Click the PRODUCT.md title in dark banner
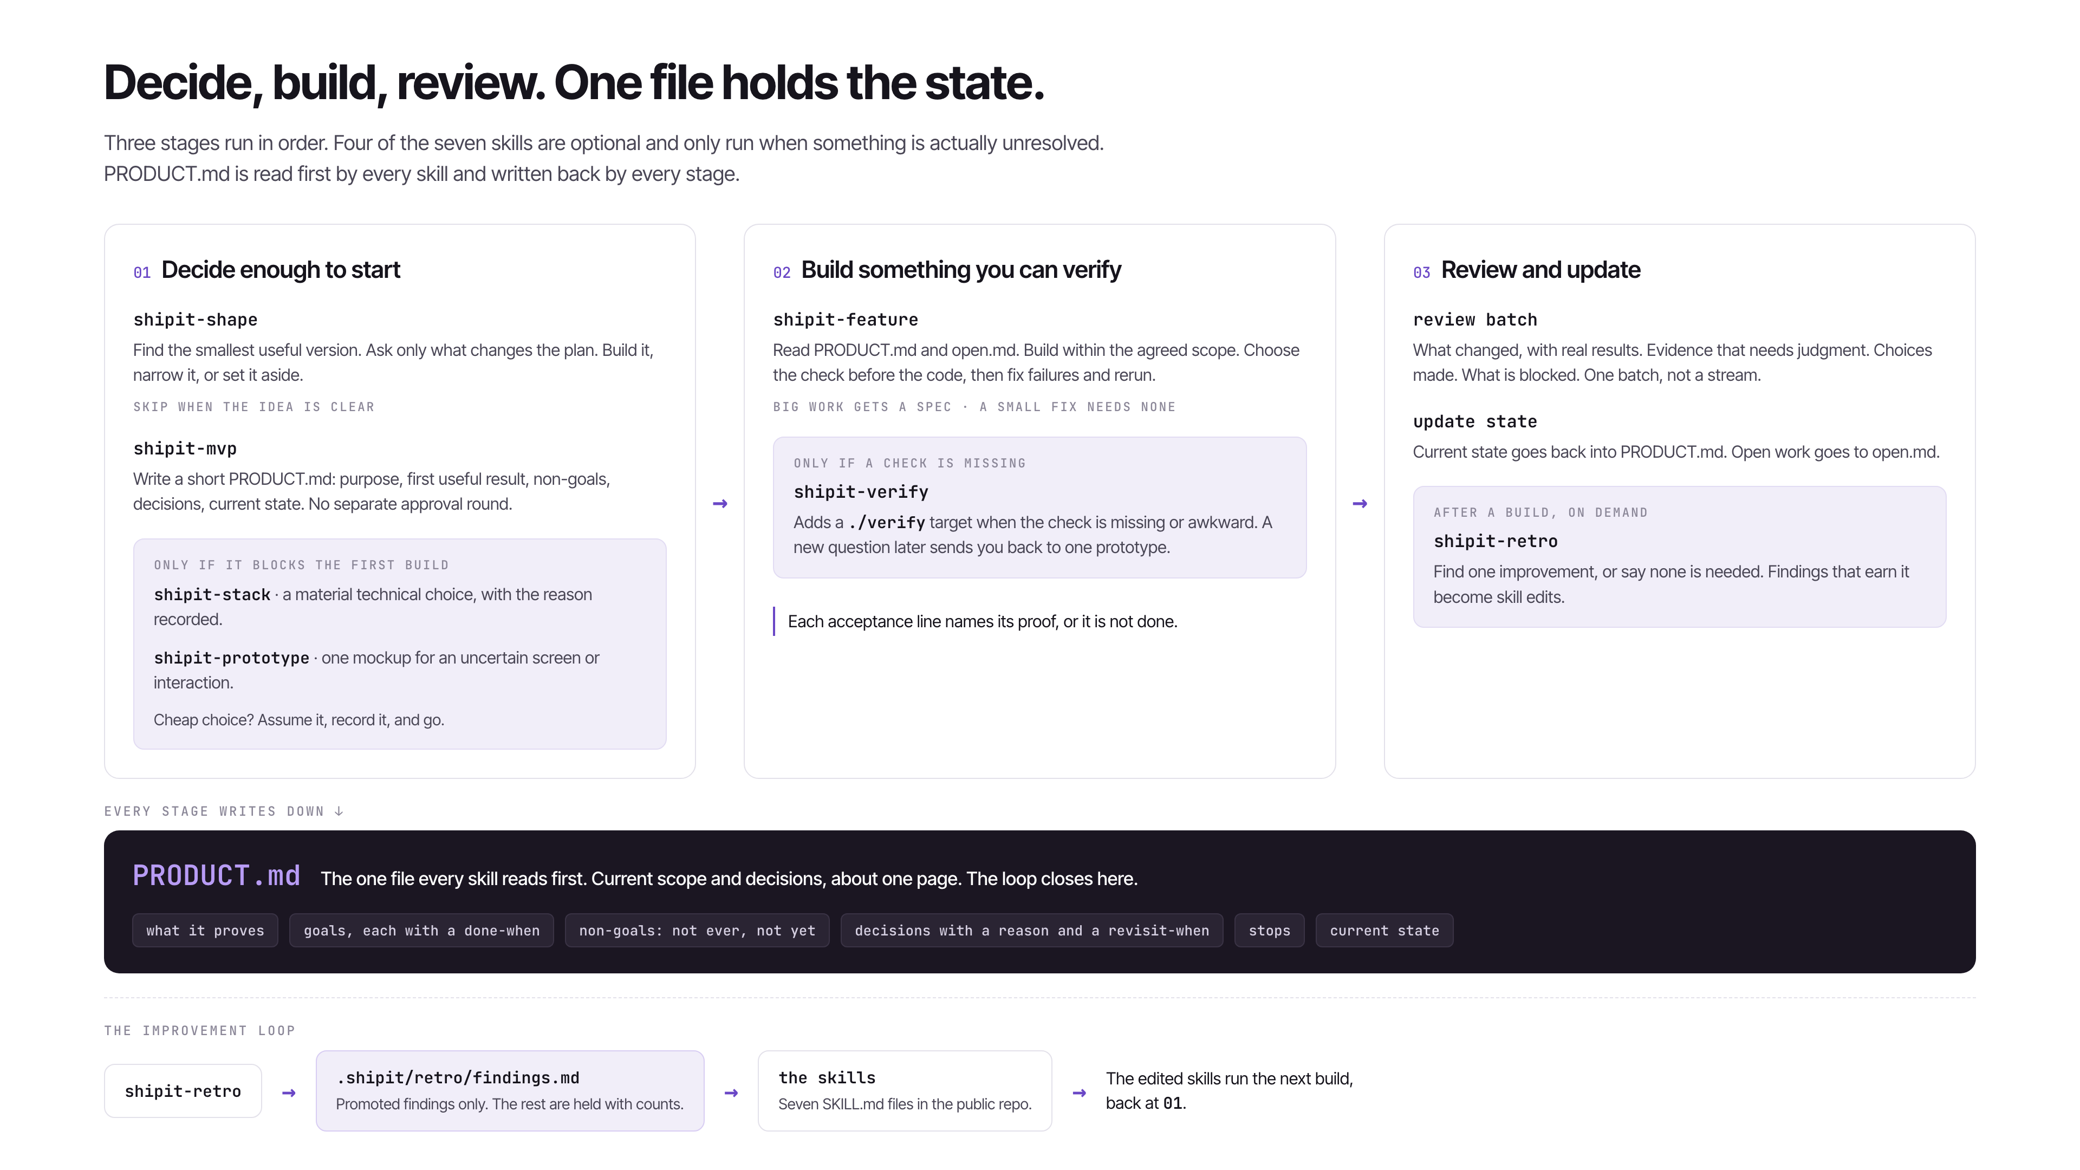This screenshot has height=1170, width=2080. [x=217, y=876]
